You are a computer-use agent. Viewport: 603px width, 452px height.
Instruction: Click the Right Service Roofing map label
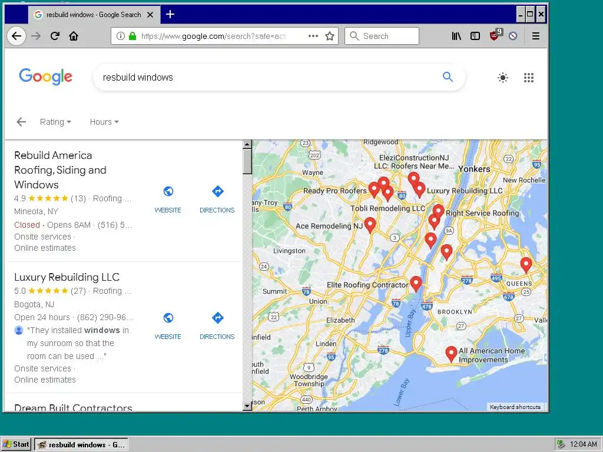[482, 213]
